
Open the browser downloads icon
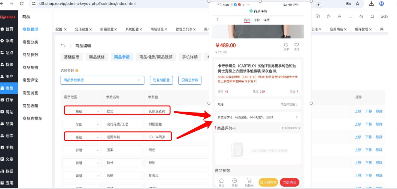[x=371, y=4]
